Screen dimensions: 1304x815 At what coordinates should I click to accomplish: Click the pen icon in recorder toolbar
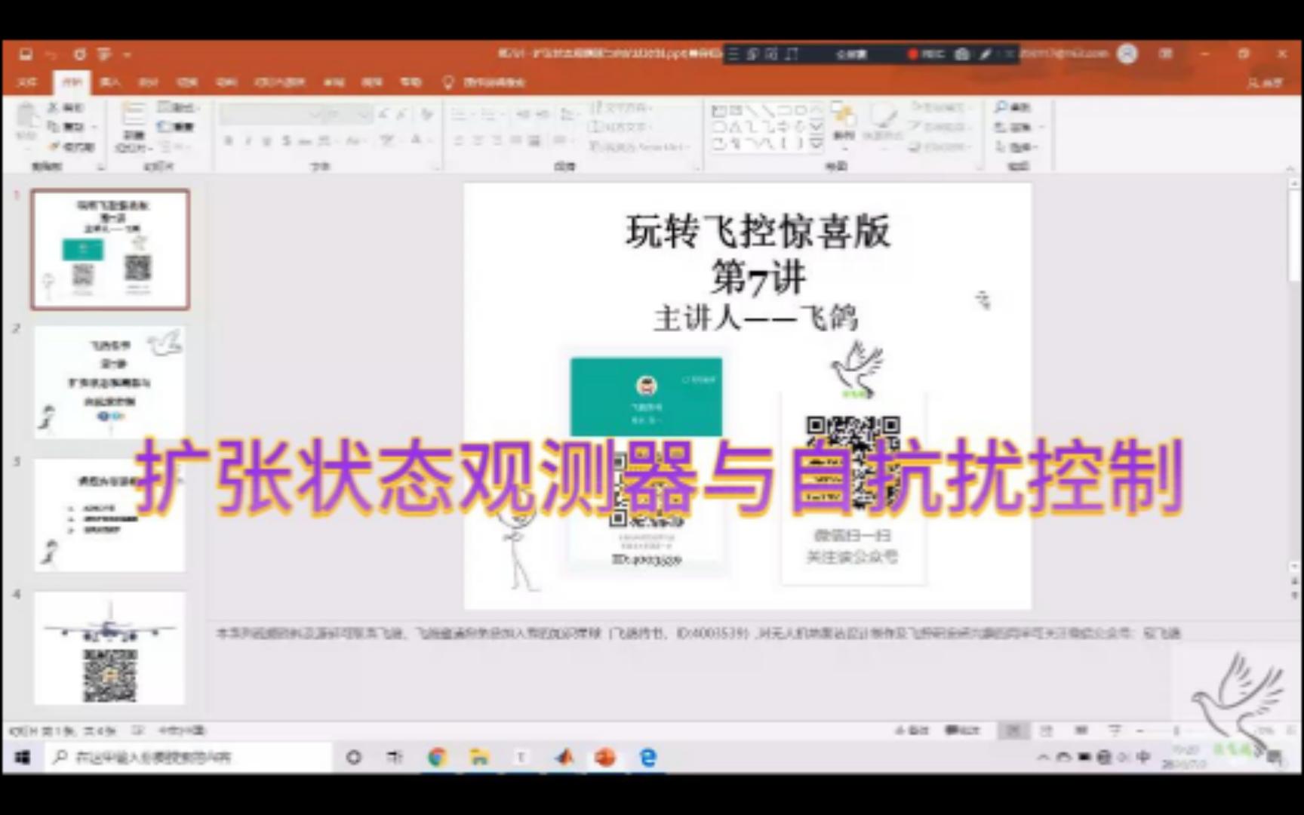[986, 54]
